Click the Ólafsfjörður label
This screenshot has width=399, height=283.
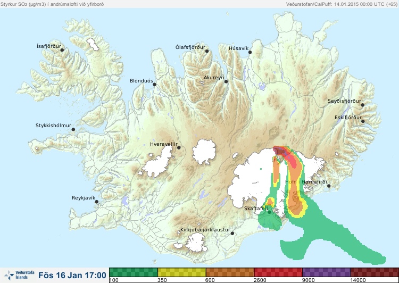190,47
